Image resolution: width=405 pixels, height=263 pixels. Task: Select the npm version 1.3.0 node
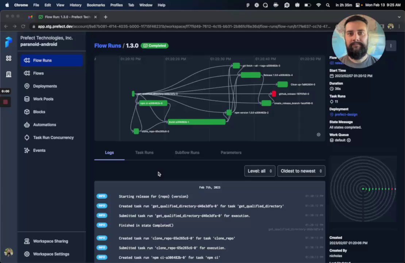pos(229,113)
